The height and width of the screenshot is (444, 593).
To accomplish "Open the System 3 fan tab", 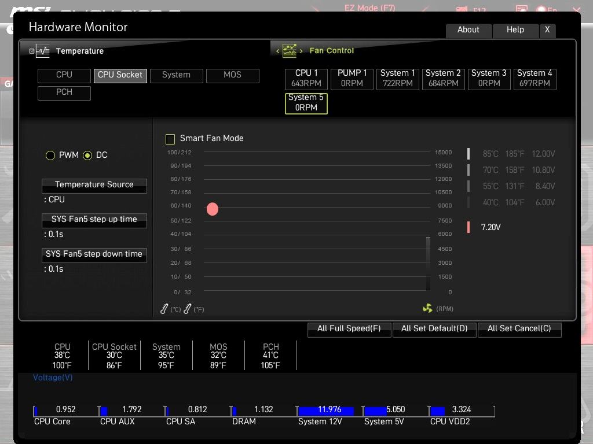I will pyautogui.click(x=489, y=79).
